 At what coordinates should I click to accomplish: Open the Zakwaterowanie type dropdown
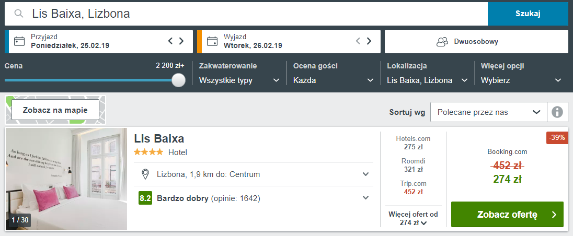coord(239,80)
